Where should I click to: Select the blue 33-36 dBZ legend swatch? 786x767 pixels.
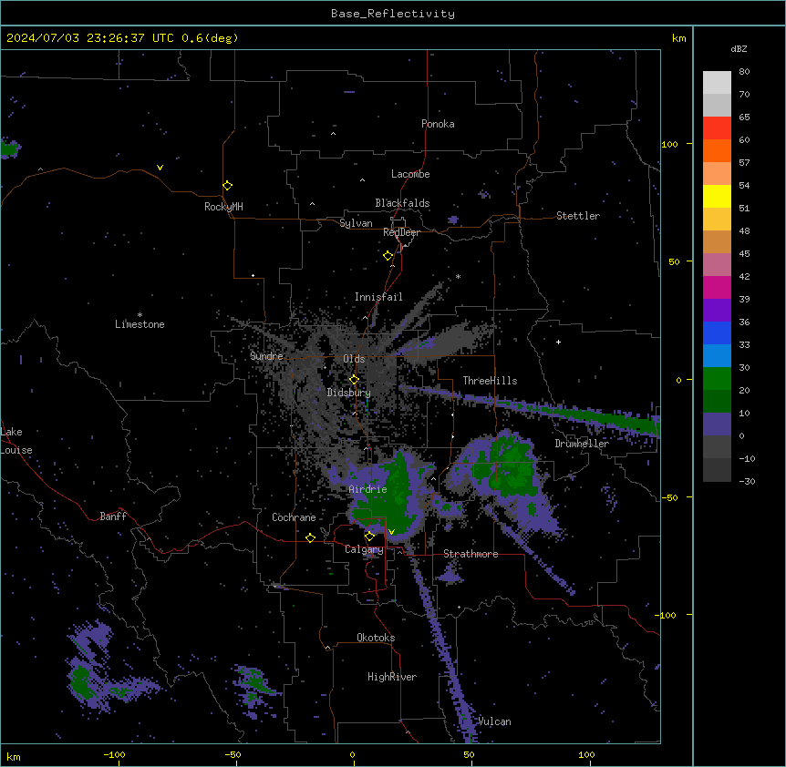[x=717, y=332]
